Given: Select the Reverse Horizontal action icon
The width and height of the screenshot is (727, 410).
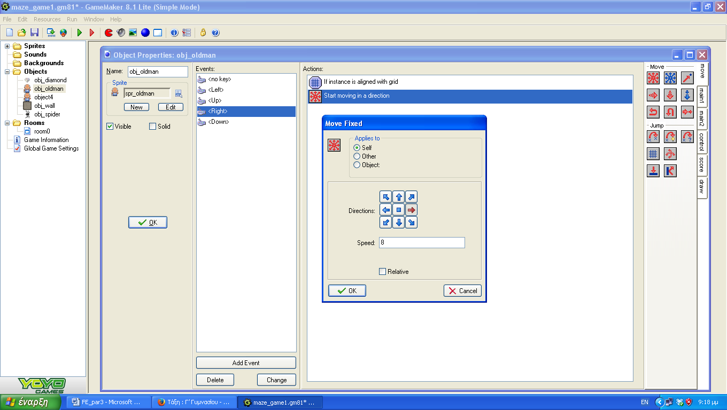Looking at the screenshot, I should (x=653, y=112).
